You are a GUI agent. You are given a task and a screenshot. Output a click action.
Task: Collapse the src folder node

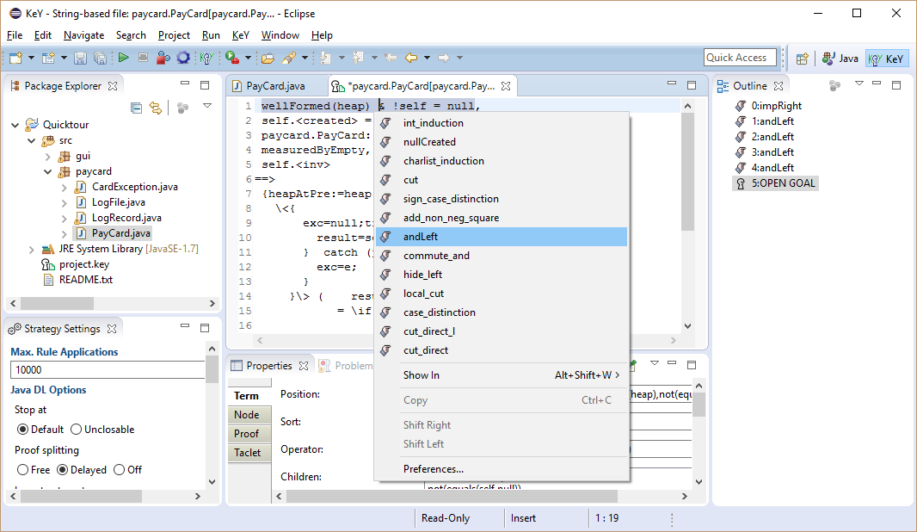point(32,140)
